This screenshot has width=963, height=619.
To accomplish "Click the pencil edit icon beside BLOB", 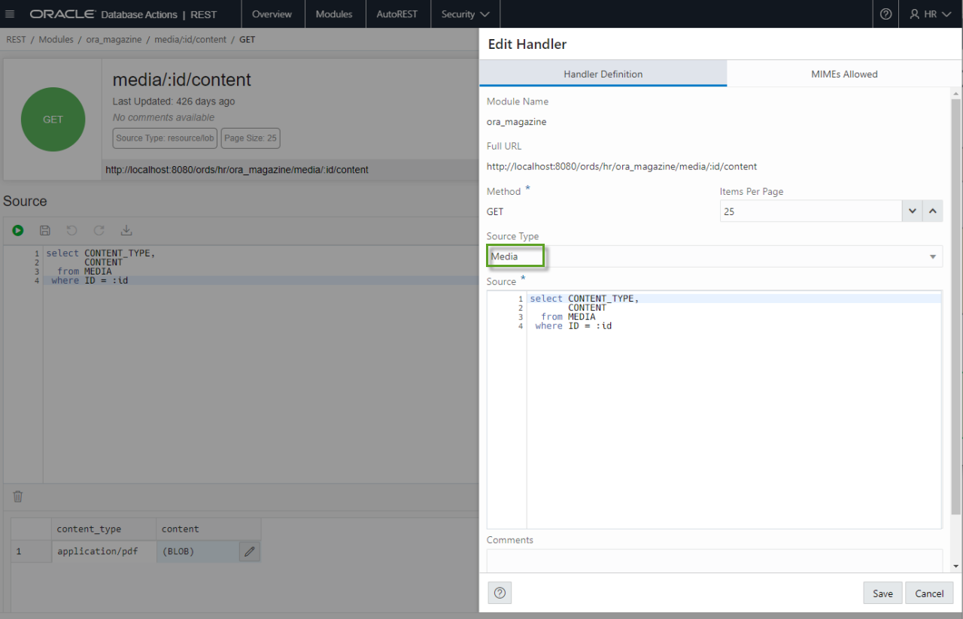I will [x=250, y=551].
